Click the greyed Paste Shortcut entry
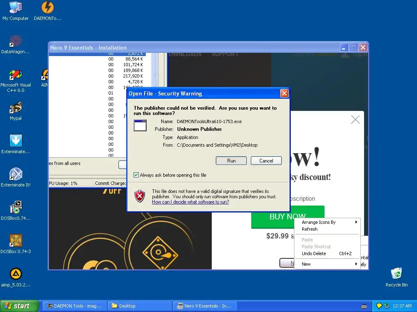This screenshot has height=312, width=417. [327, 247]
